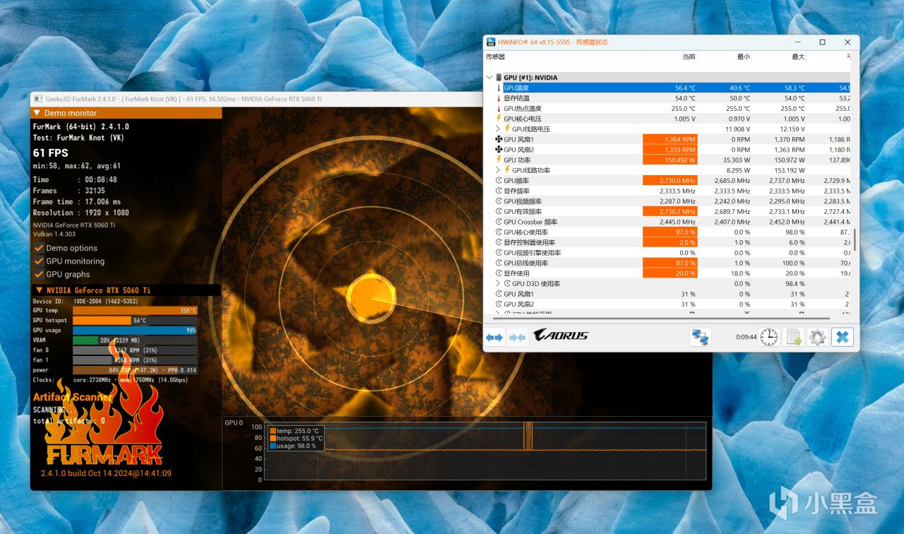
Task: Click the chip icon beside GPU [#1]: NVIDIA
Action: coord(499,78)
